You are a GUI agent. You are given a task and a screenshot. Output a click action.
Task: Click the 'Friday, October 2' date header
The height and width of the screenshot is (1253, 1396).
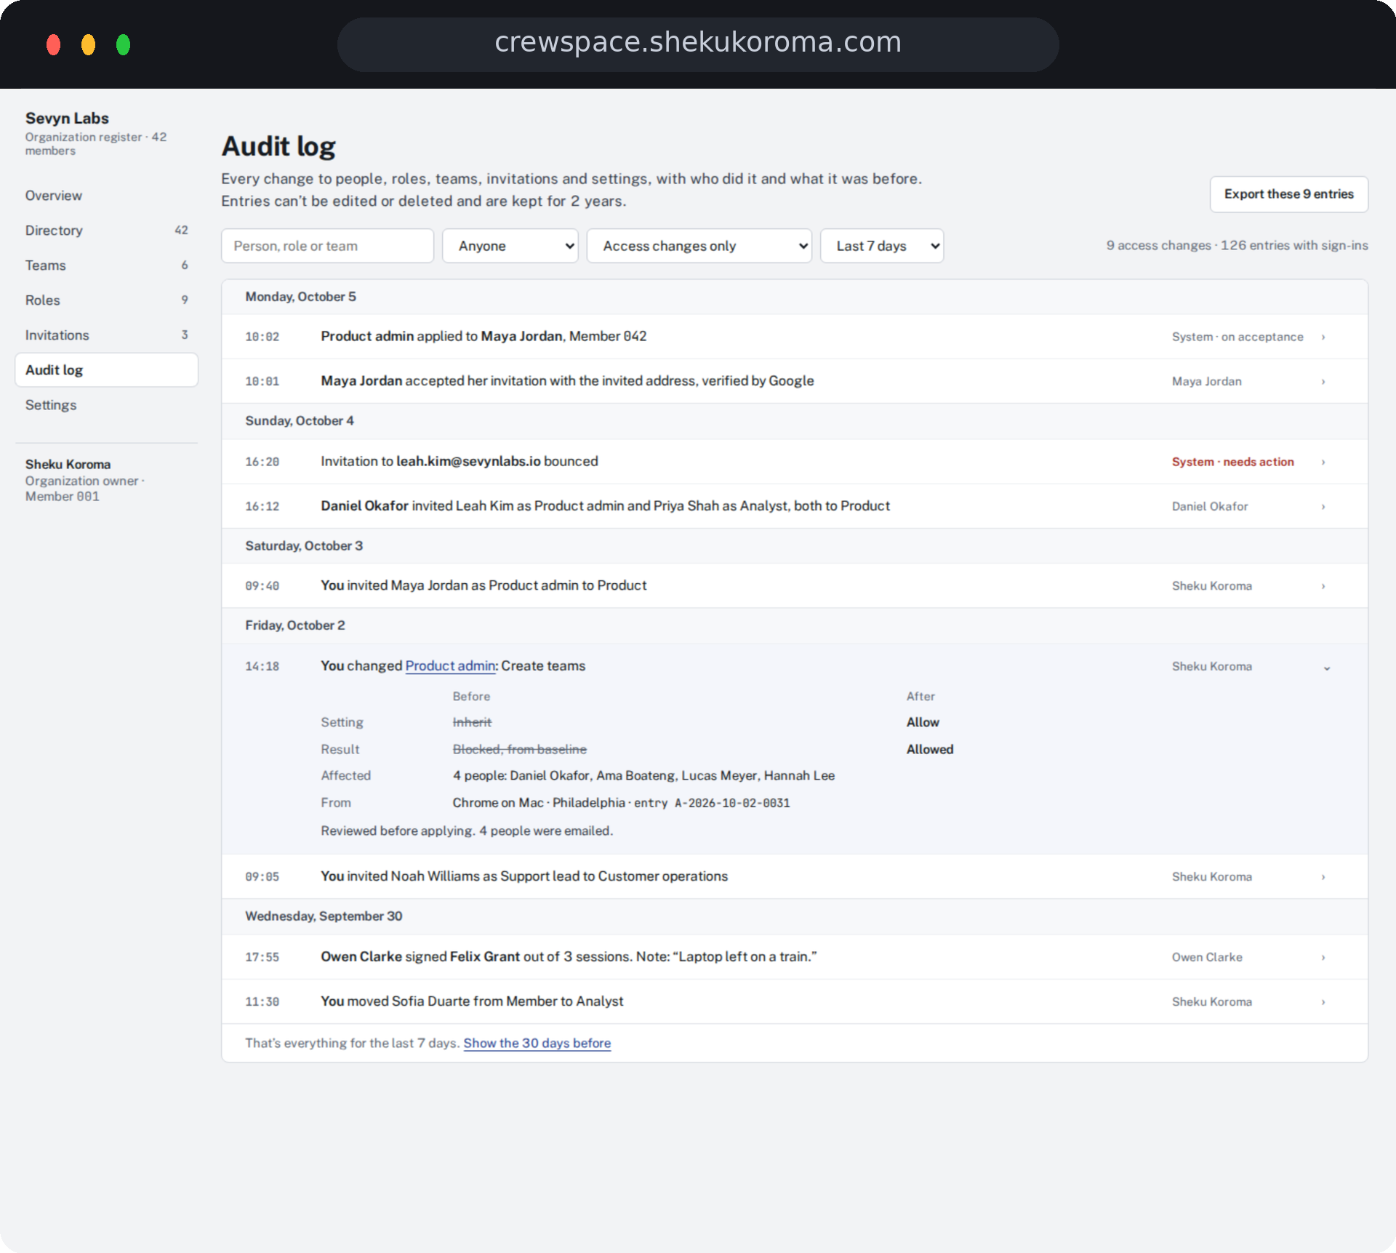click(x=295, y=625)
